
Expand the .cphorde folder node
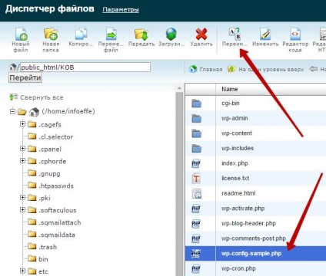[x=22, y=161]
